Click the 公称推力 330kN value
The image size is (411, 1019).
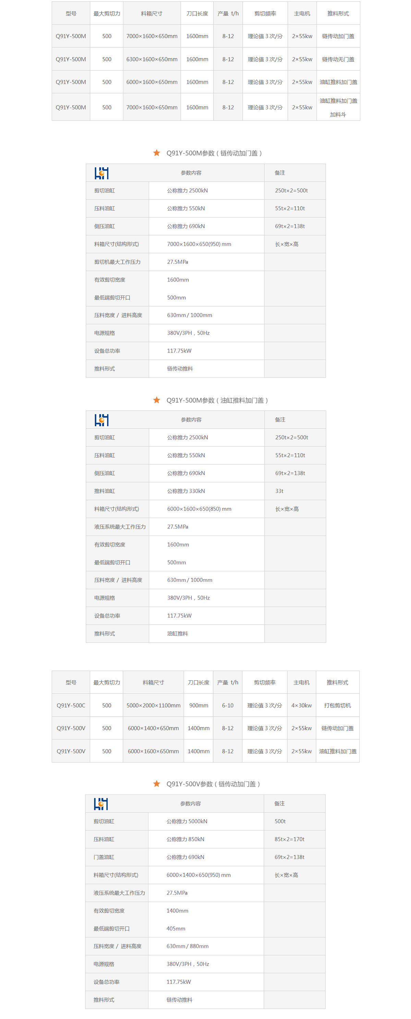(x=186, y=491)
